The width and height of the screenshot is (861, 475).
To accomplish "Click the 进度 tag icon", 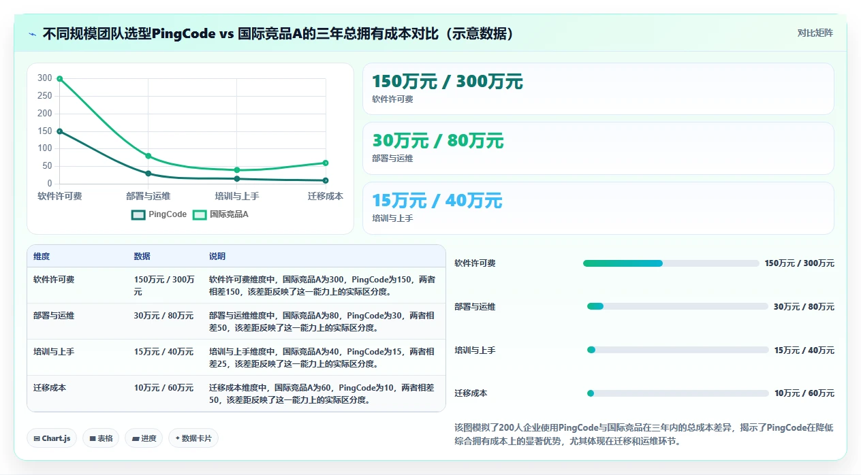I will [135, 439].
